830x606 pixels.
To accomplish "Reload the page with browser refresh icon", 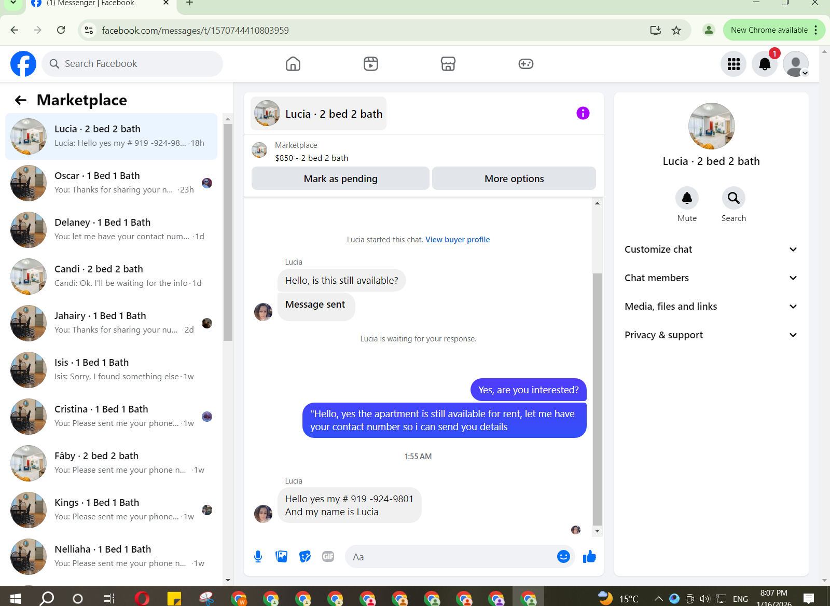I will (x=61, y=30).
